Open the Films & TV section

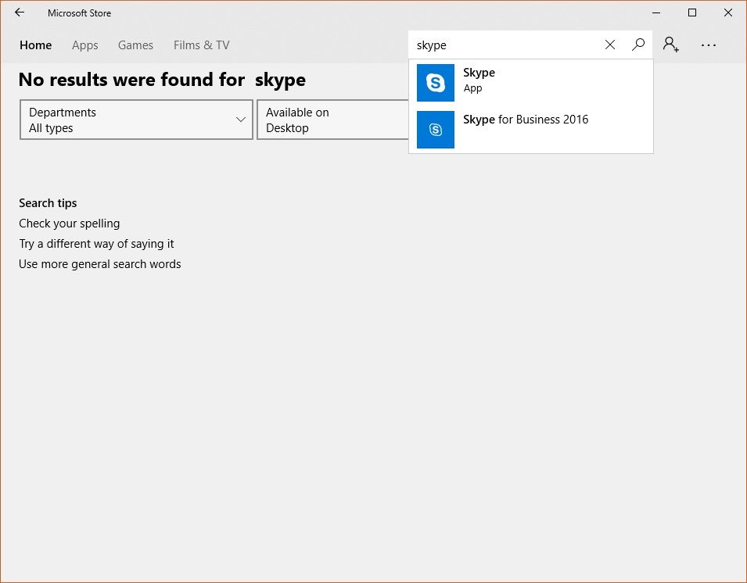point(201,45)
